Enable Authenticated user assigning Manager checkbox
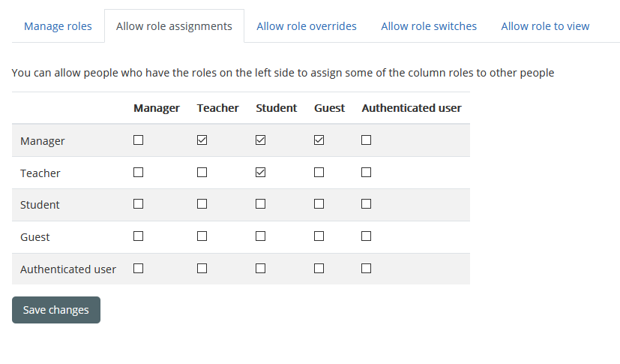Image resolution: width=620 pixels, height=364 pixels. [x=138, y=269]
